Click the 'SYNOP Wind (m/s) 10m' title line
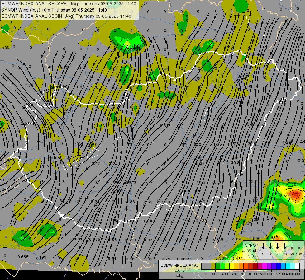Image resolution: width=305 pixels, height=280 pixels. click(54, 10)
